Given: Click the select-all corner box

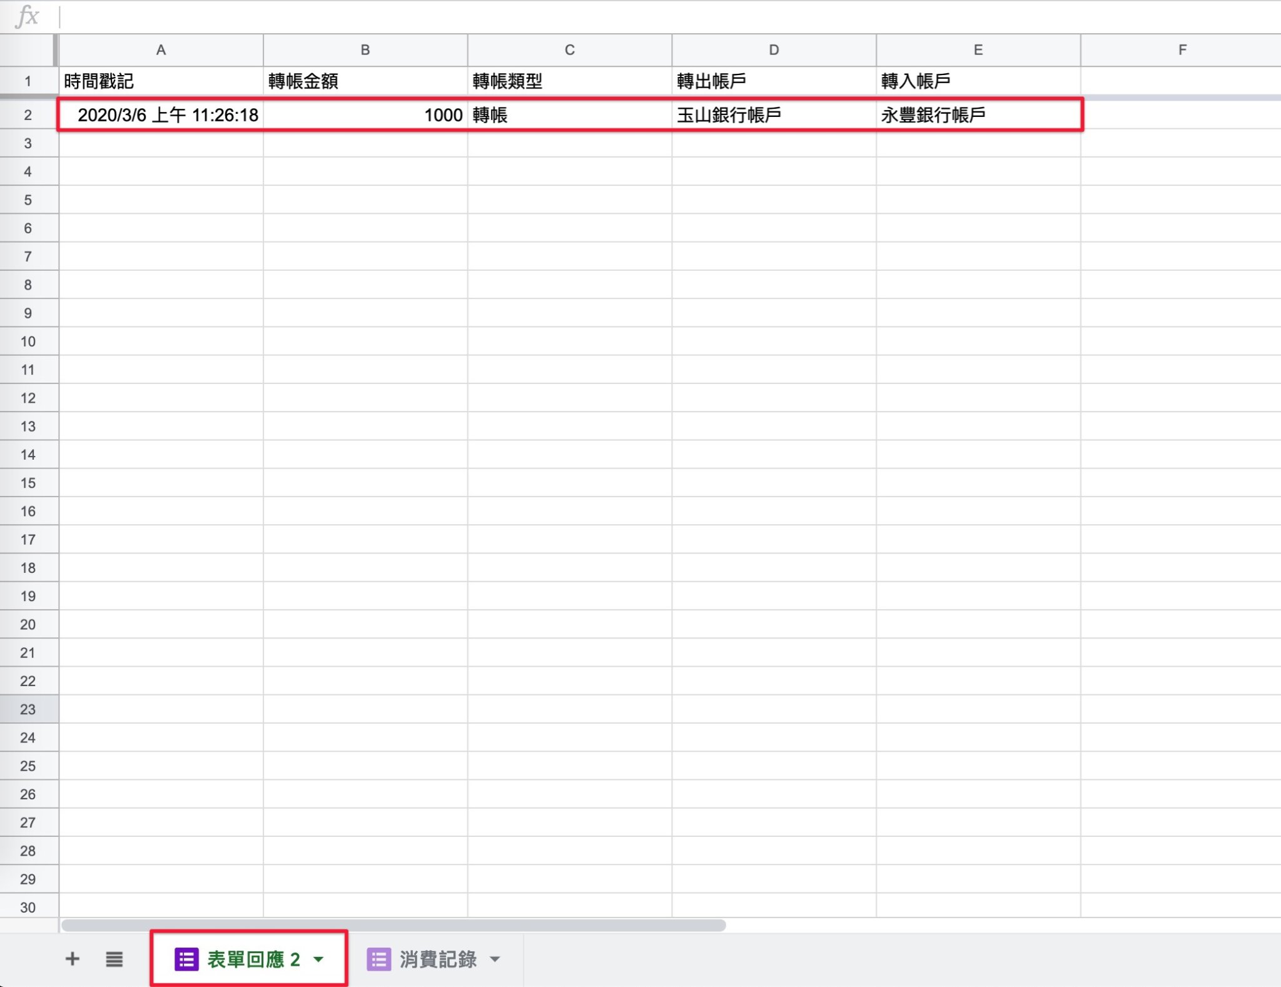Looking at the screenshot, I should tap(28, 50).
